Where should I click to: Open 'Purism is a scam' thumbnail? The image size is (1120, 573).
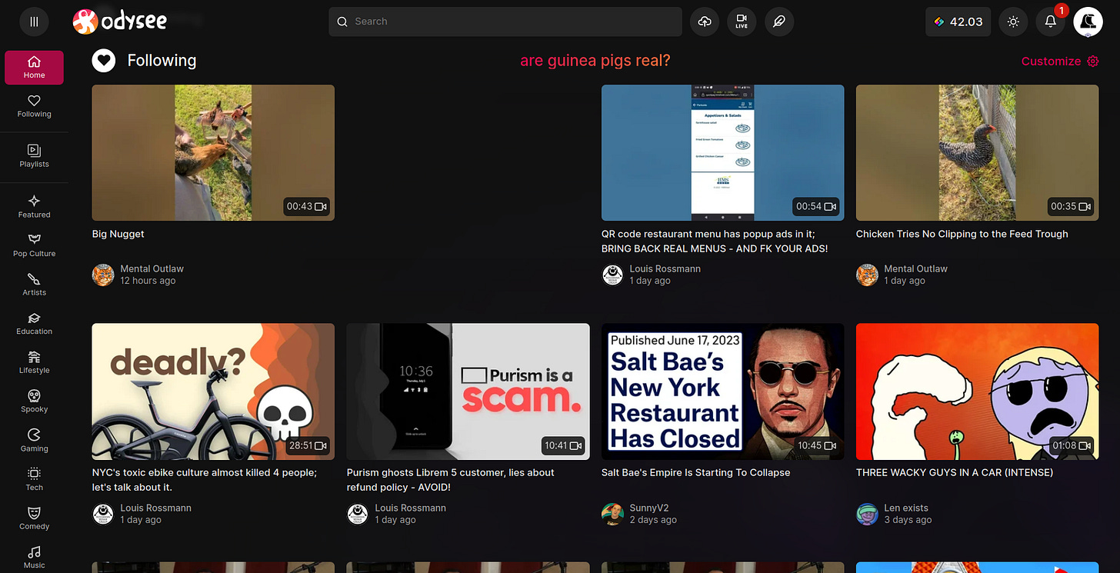pyautogui.click(x=468, y=391)
